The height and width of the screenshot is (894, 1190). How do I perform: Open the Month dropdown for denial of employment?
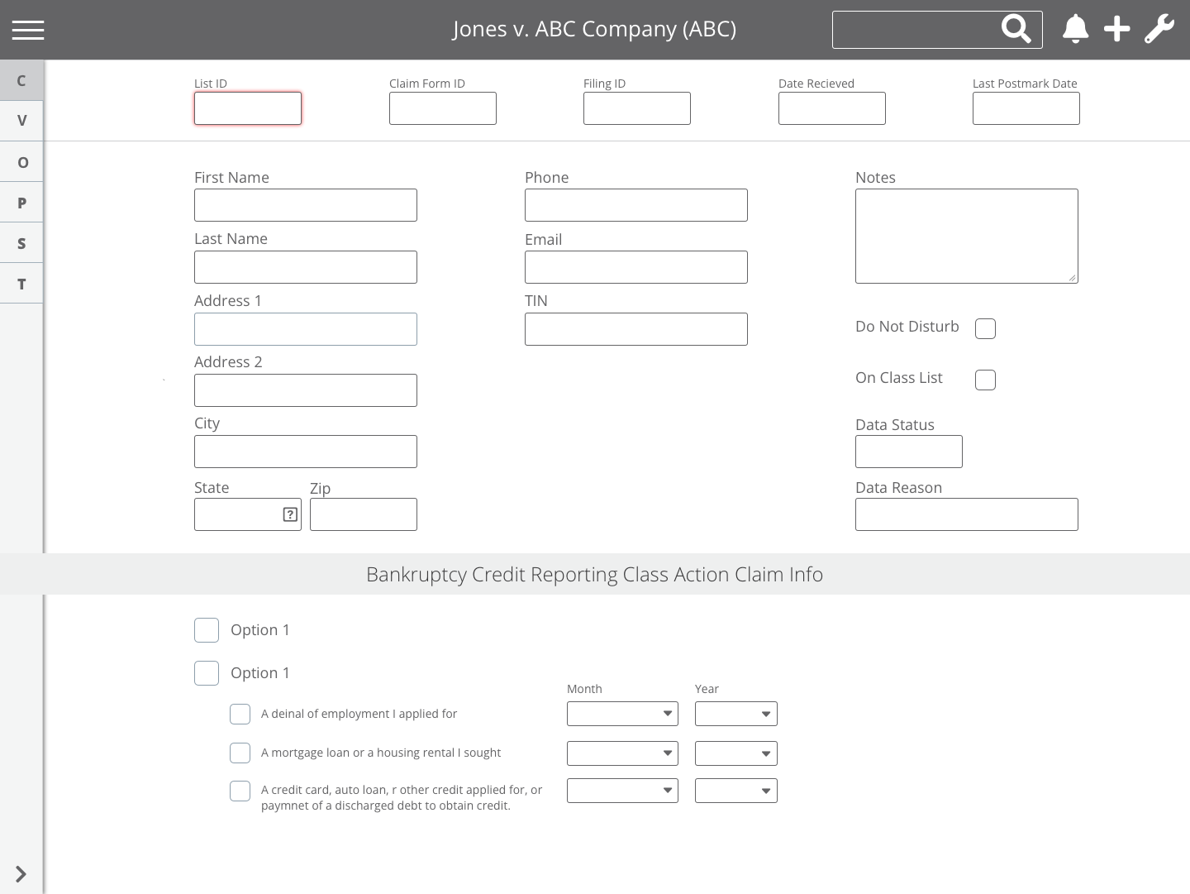click(622, 713)
